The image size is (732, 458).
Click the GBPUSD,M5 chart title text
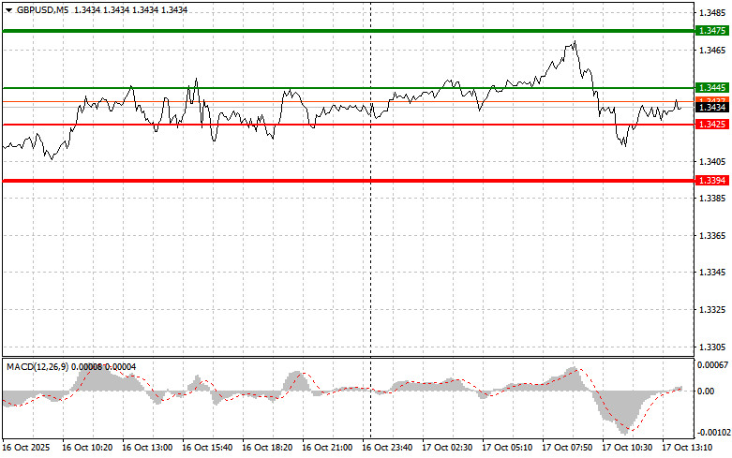pos(42,9)
